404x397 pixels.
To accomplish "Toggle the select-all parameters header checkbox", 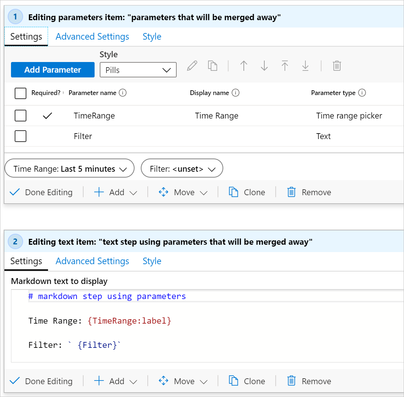I will [21, 93].
